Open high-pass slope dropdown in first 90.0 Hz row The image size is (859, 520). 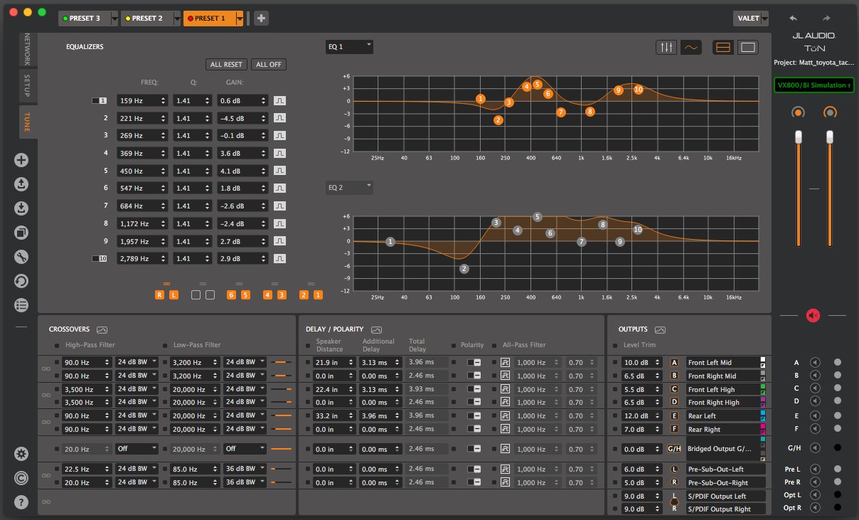(137, 363)
